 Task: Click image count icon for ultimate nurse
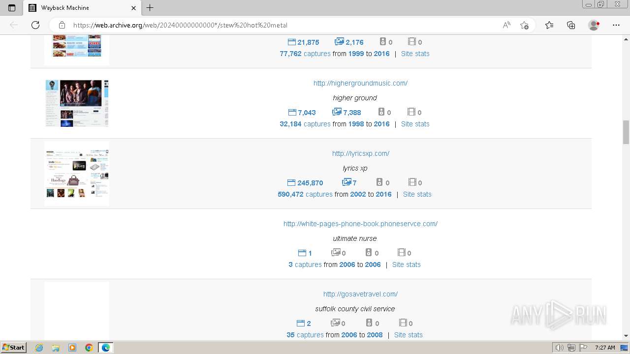tap(336, 252)
